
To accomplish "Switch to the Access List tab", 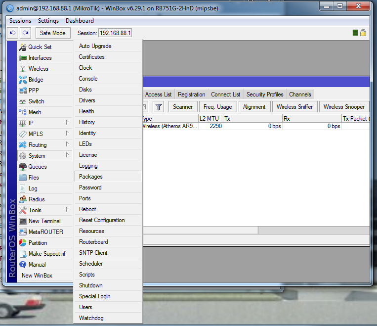I will click(x=158, y=94).
